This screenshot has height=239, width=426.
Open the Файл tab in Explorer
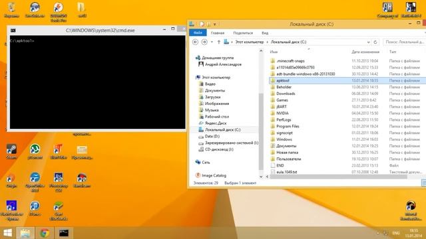pyautogui.click(x=198, y=33)
